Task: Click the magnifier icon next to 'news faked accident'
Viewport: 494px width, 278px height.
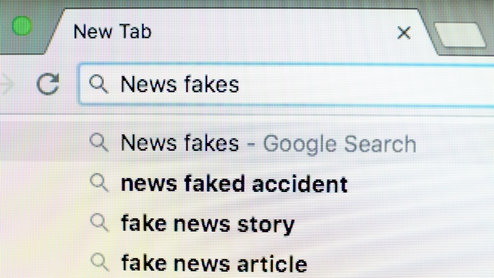Action: [98, 182]
